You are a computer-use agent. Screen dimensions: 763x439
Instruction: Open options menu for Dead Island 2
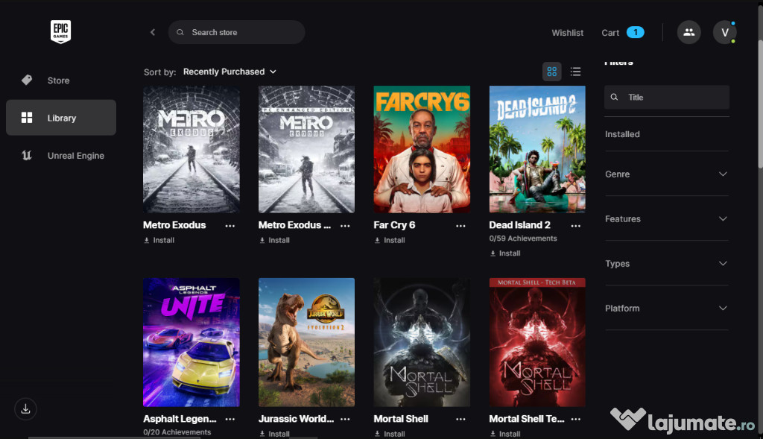[576, 226]
